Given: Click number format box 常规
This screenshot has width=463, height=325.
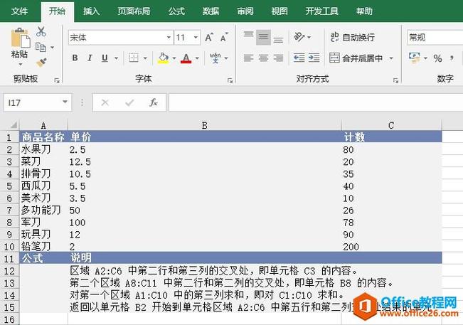Looking at the screenshot, I should point(434,38).
